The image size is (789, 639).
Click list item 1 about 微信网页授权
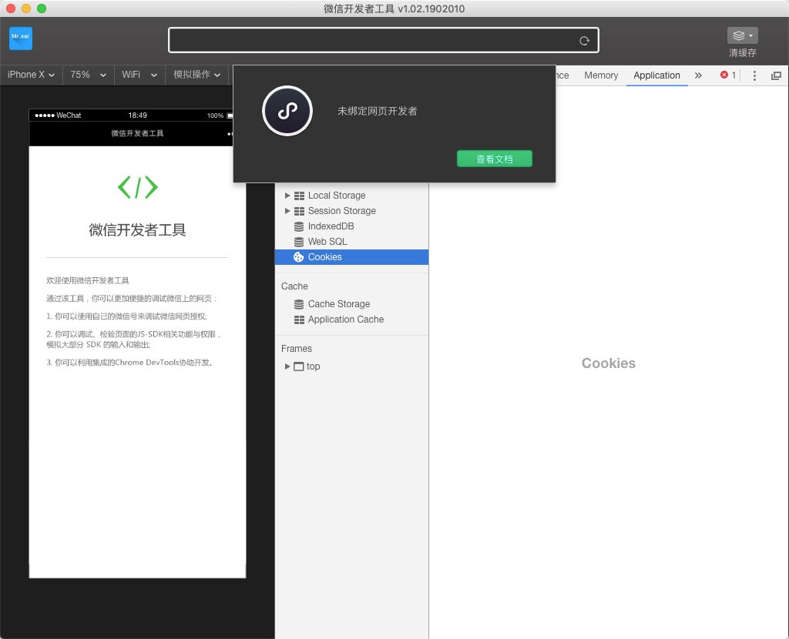[x=127, y=316]
